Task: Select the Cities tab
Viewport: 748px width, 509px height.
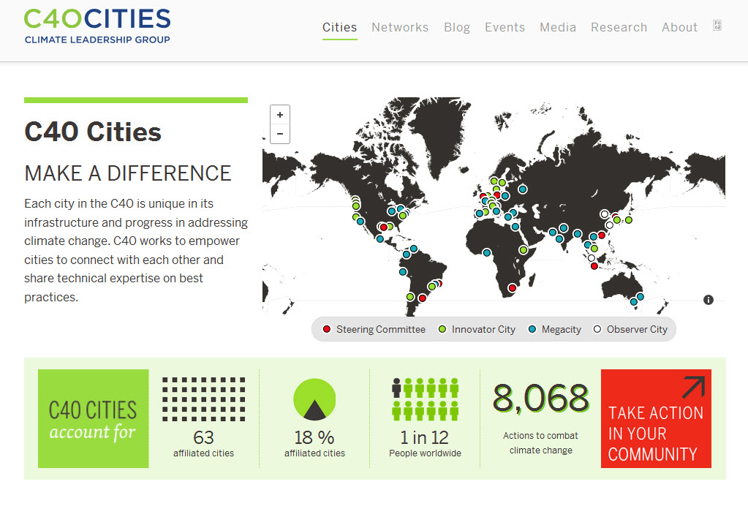Action: pyautogui.click(x=339, y=27)
